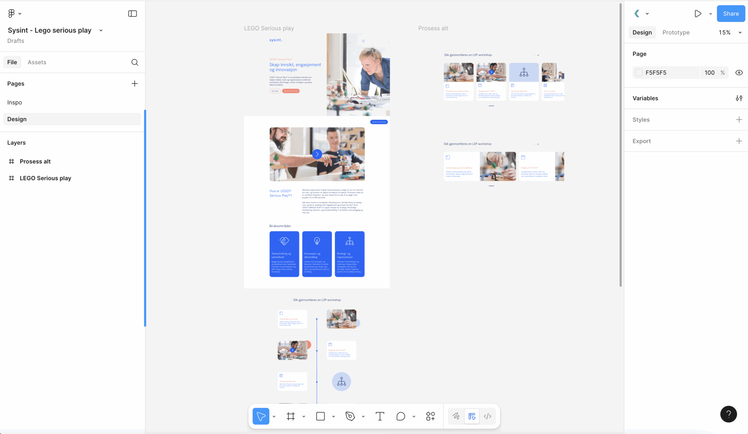The height and width of the screenshot is (434, 748).
Task: Switch to the Assets tab
Action: (37, 62)
